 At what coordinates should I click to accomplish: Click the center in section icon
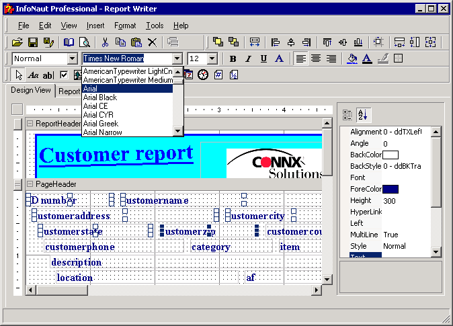point(378,42)
